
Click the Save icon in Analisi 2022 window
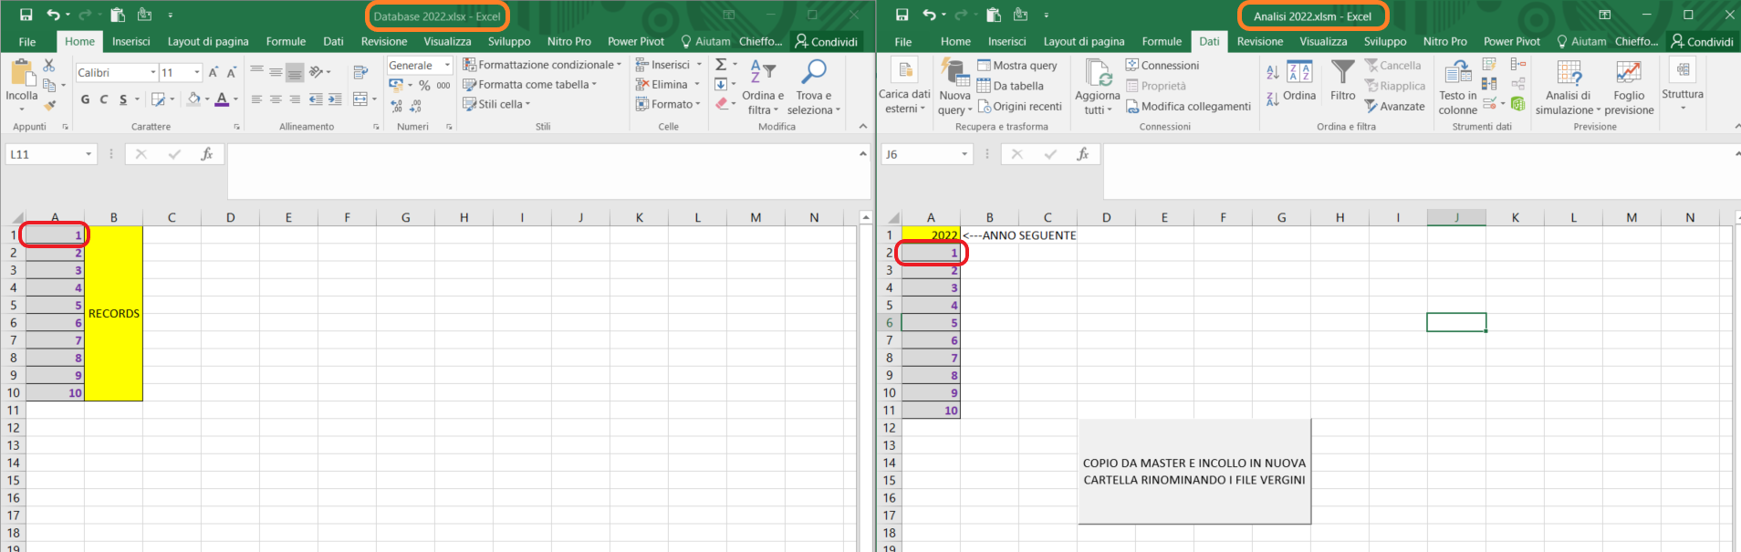[902, 15]
